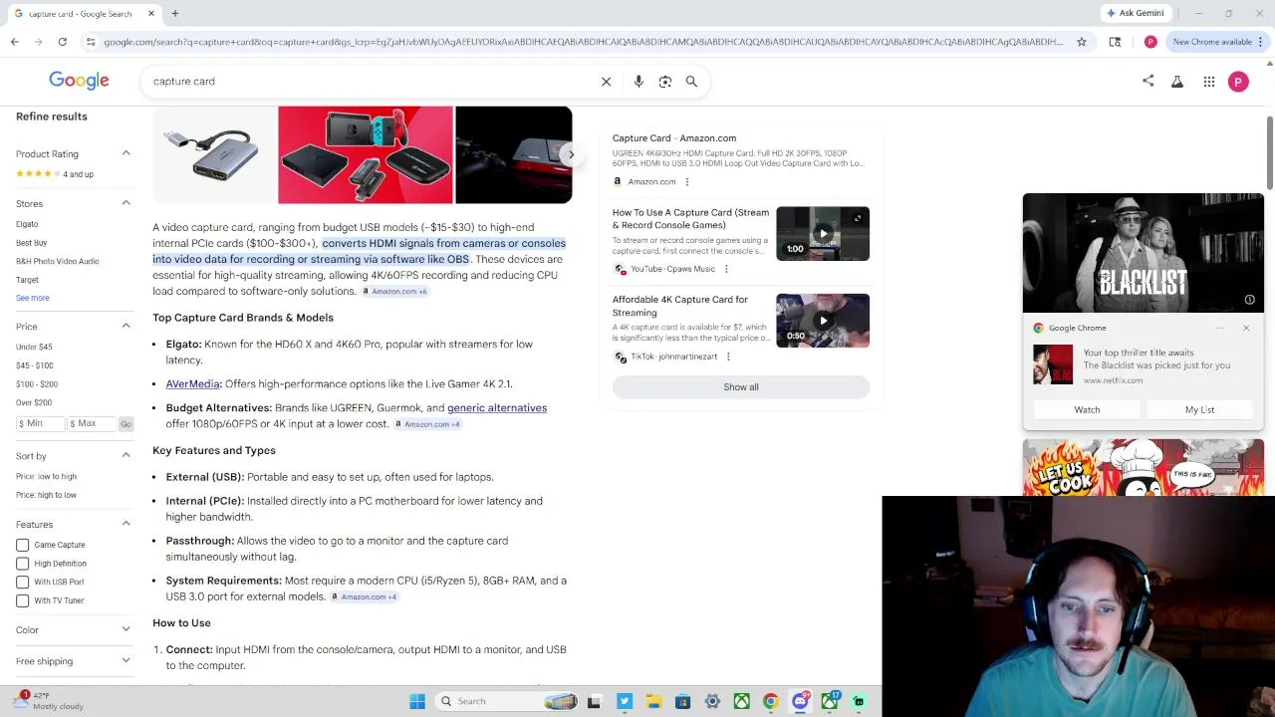Open Search Labs flask icon
Image resolution: width=1275 pixels, height=717 pixels.
point(1177,82)
